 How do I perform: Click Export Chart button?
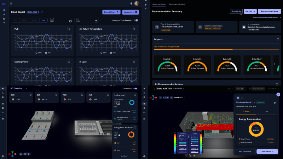click(x=111, y=12)
